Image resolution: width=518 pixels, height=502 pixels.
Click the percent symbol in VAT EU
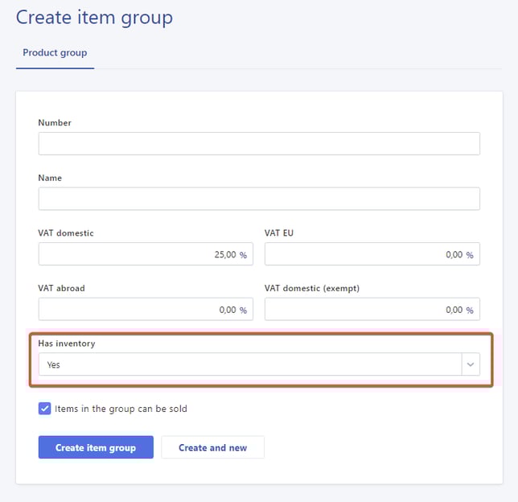coord(470,254)
